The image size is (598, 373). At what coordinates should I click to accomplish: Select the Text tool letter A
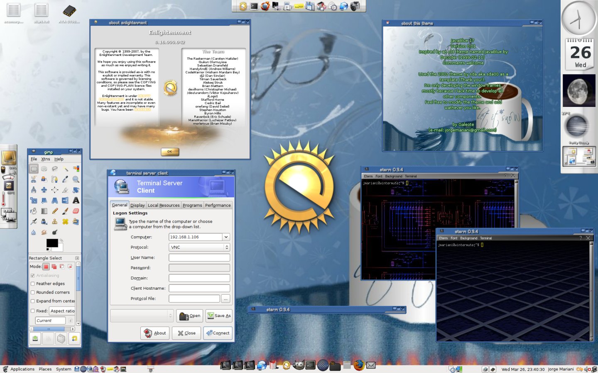pos(76,200)
